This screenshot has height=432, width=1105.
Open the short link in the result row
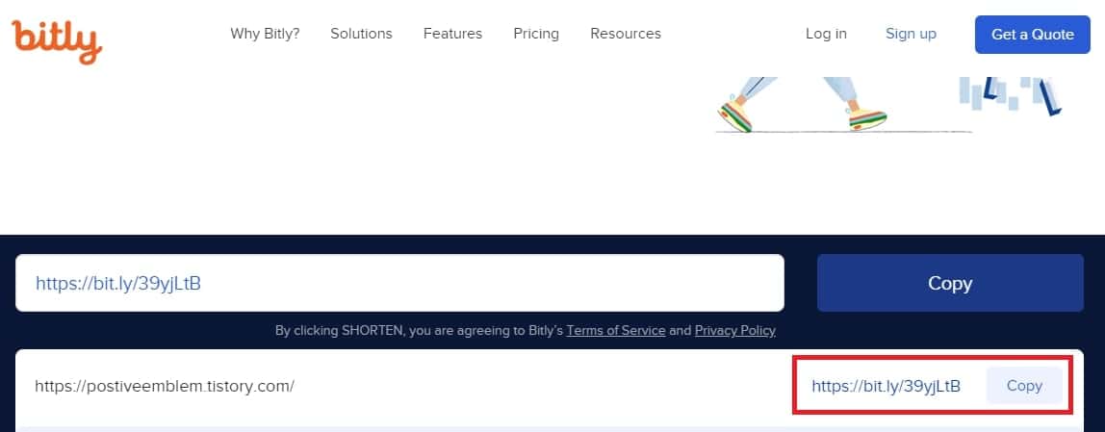click(886, 386)
